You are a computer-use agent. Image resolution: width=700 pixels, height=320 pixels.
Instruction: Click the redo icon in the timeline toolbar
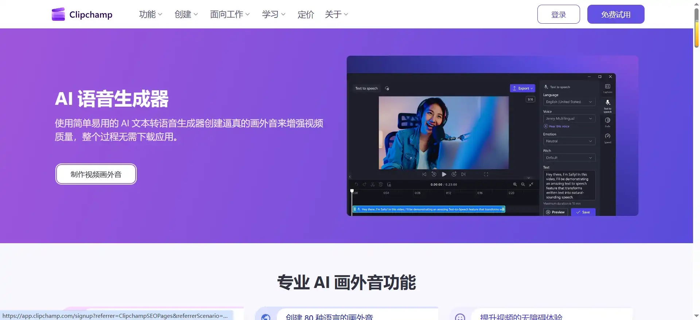365,184
